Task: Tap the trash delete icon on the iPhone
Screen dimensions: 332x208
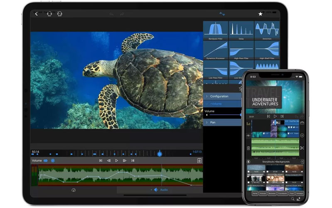Action: (x=248, y=148)
